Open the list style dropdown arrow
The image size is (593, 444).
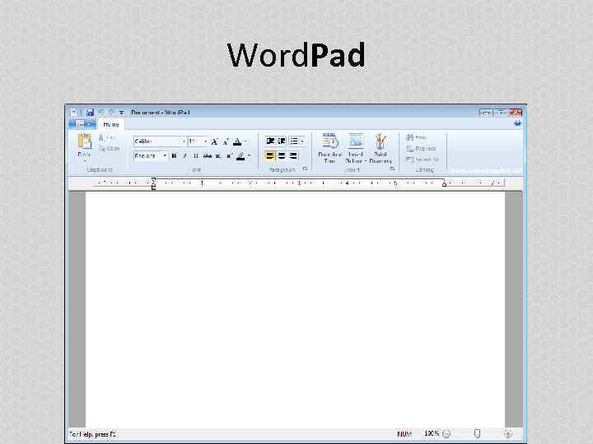(x=302, y=141)
